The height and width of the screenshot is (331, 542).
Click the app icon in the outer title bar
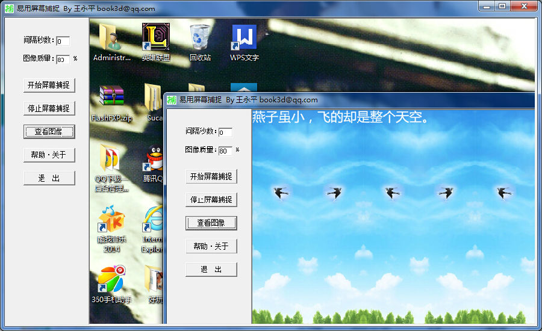click(10, 8)
